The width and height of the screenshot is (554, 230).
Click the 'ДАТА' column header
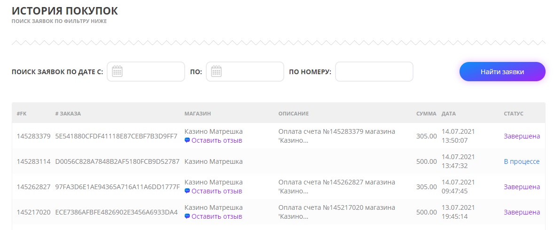(448, 114)
